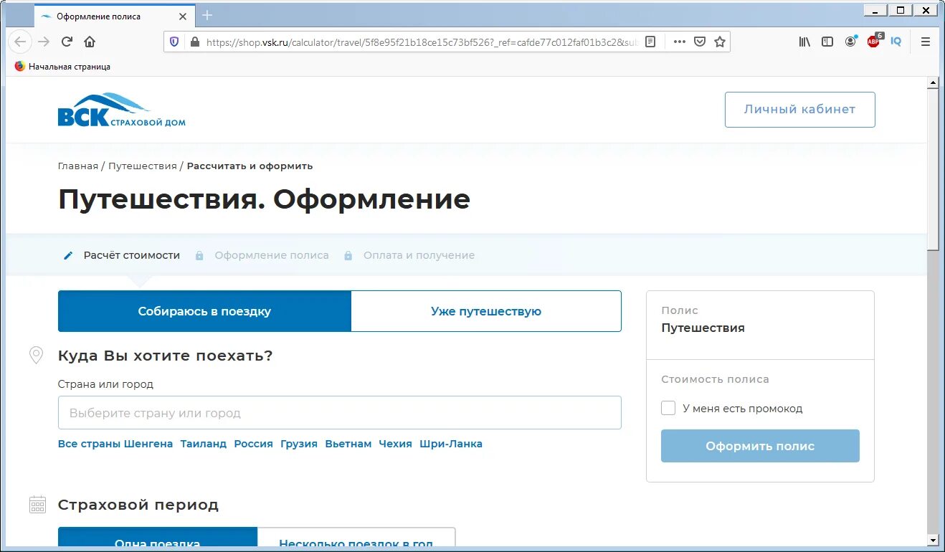Viewport: 945px width, 552px height.
Task: Open the Расчёт стоимости step
Action: [x=132, y=255]
